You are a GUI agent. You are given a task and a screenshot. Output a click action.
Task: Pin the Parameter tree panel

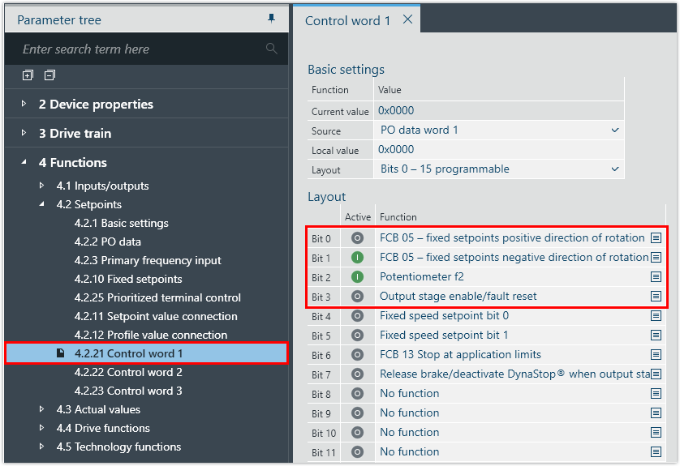(x=271, y=19)
